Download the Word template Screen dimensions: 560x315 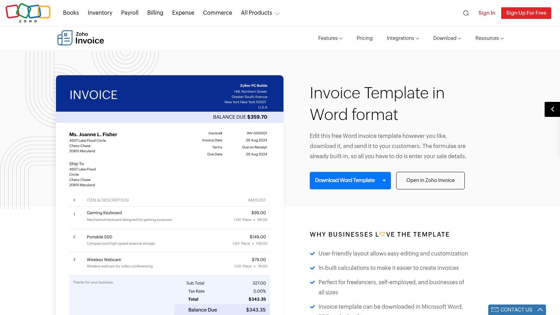[x=345, y=180]
